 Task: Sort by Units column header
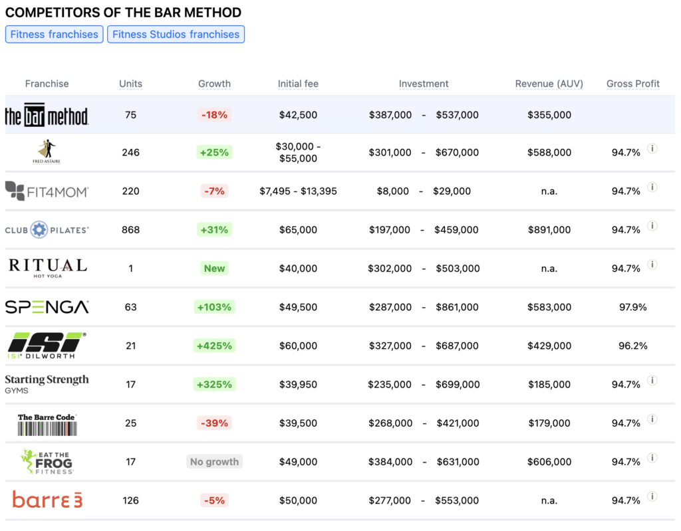pyautogui.click(x=131, y=83)
